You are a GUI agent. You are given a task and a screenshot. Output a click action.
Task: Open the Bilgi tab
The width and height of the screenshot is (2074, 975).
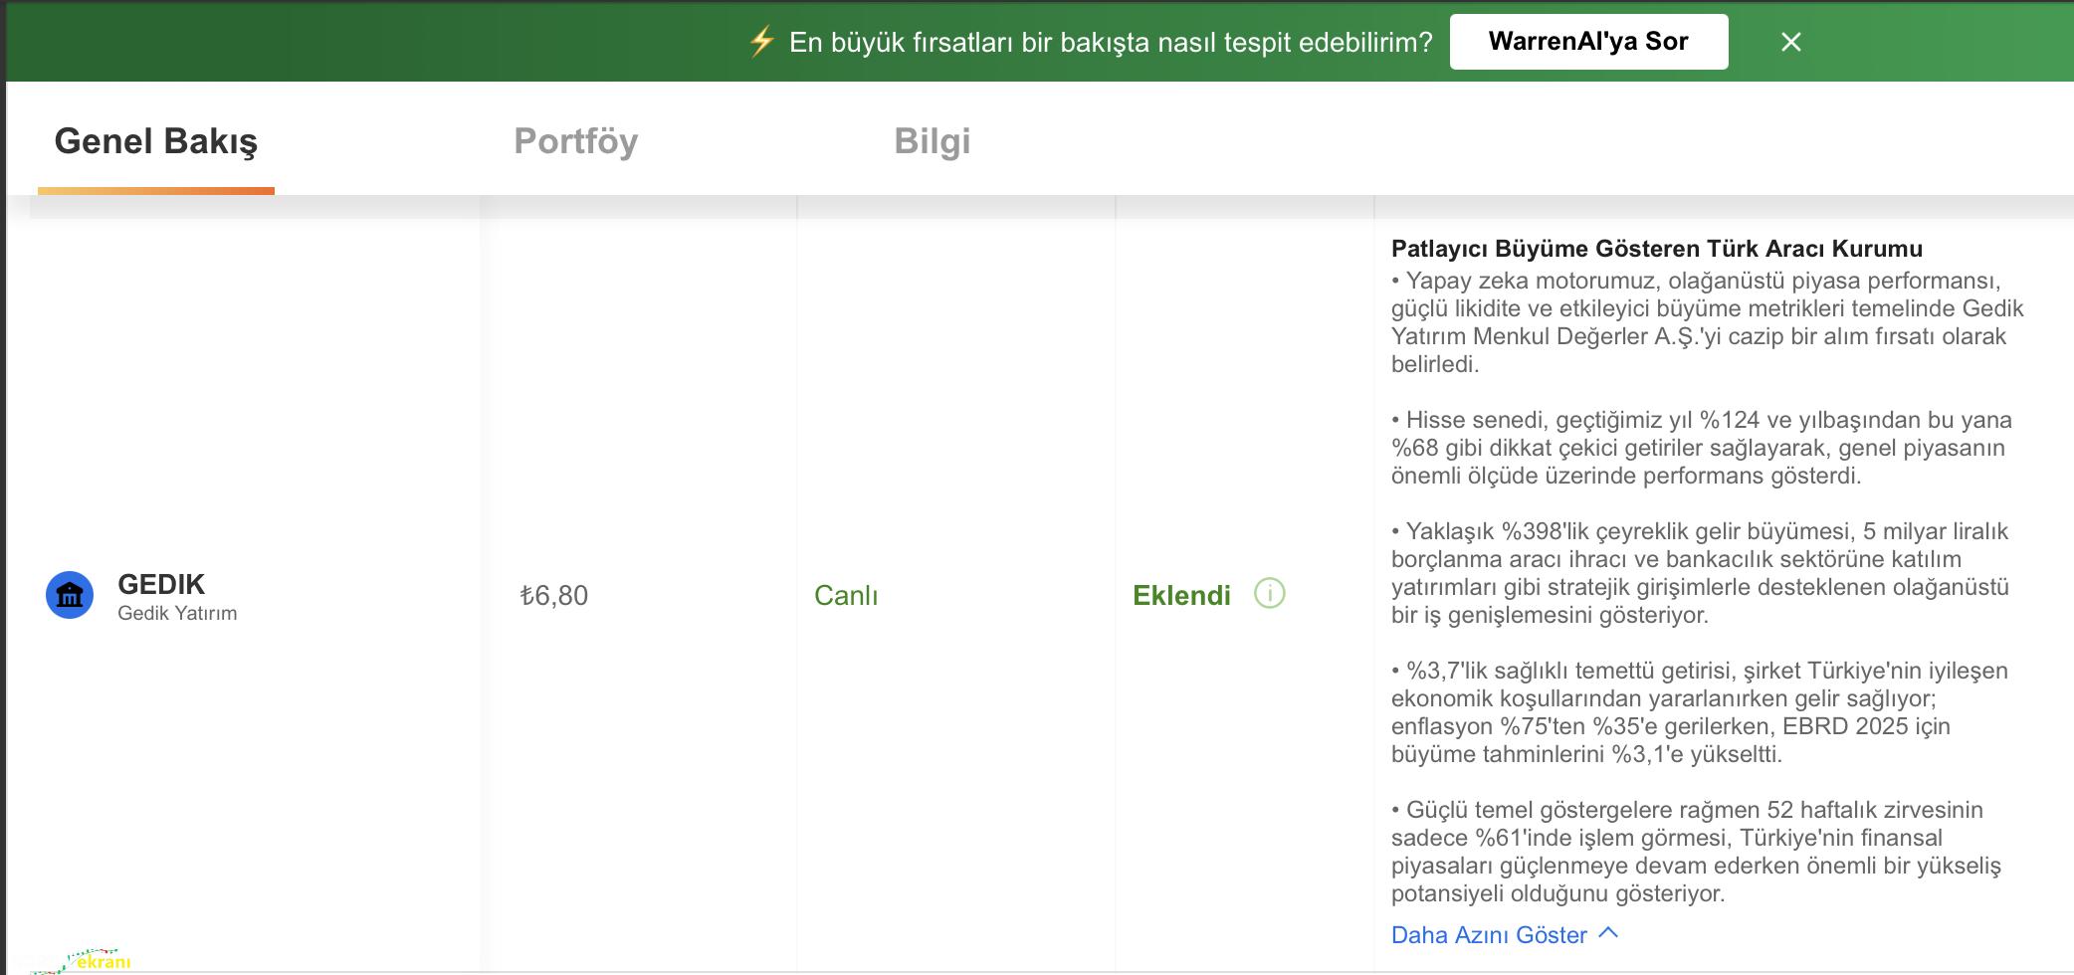(x=932, y=141)
